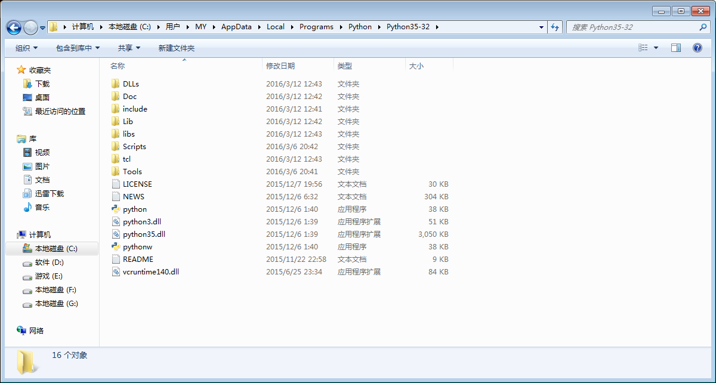This screenshot has width=716, height=383.
Task: Click the back navigation arrow
Action: [14, 27]
